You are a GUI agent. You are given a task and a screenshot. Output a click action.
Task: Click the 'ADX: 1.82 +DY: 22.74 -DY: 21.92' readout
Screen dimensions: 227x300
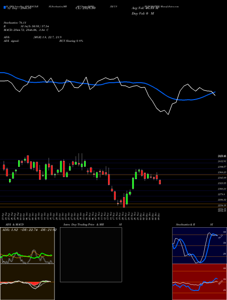(x=29, y=230)
